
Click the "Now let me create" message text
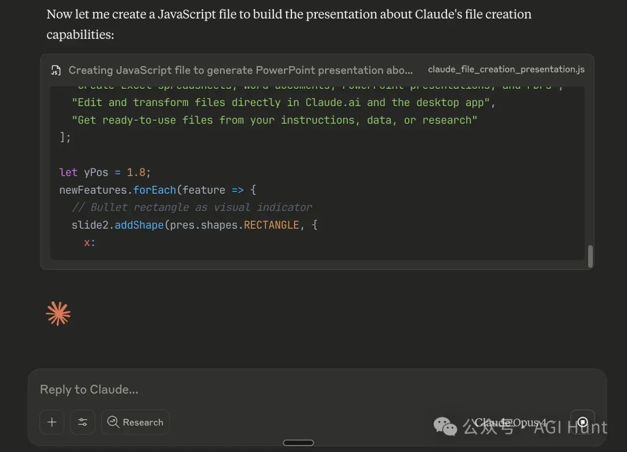[289, 24]
